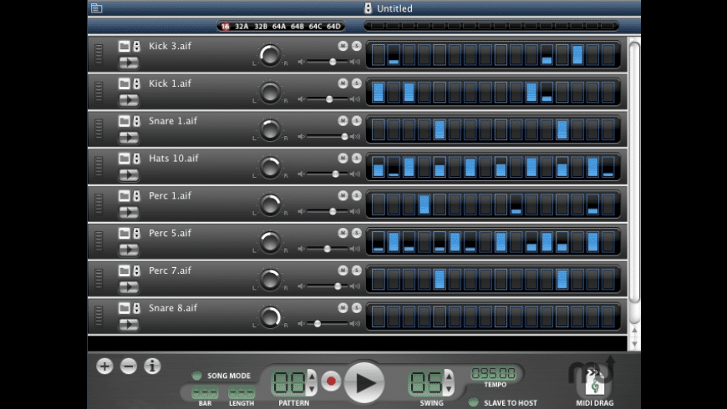Step through samples for Perc 1.aif
Screen dimensions: 727x409
137,195
